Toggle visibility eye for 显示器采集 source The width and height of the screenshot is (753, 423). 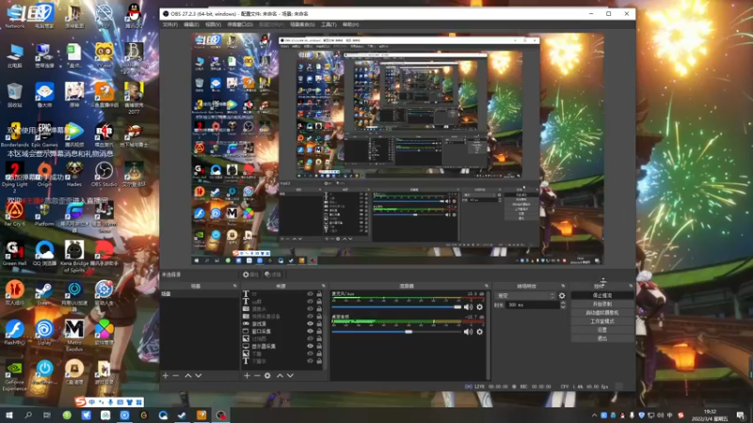click(310, 346)
